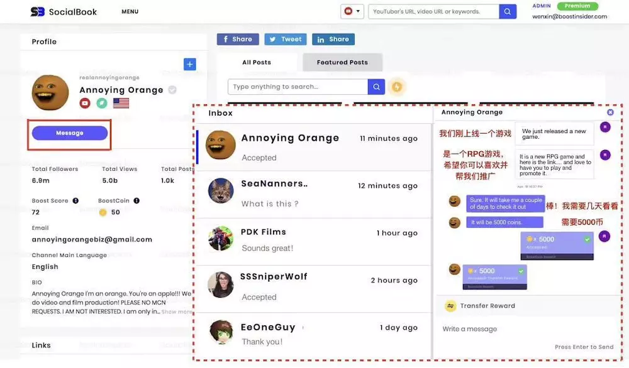The height and width of the screenshot is (368, 629).
Task: Click the red YouTube channel icon
Action: click(85, 104)
